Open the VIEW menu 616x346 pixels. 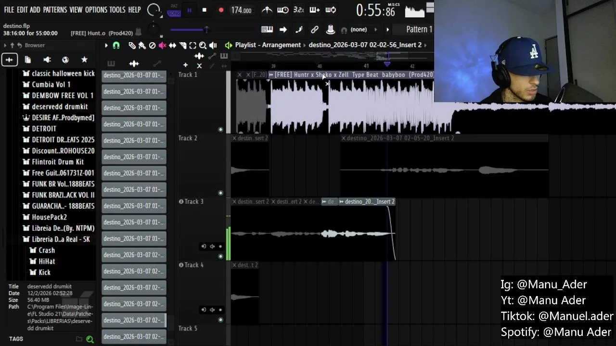tap(76, 10)
